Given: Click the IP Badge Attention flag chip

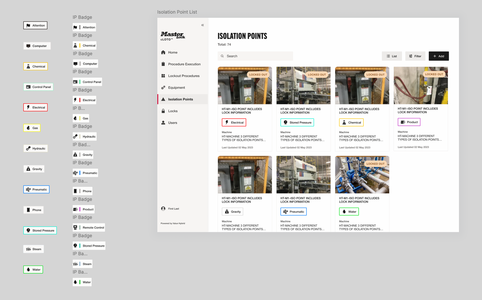Looking at the screenshot, I should 85,27.
